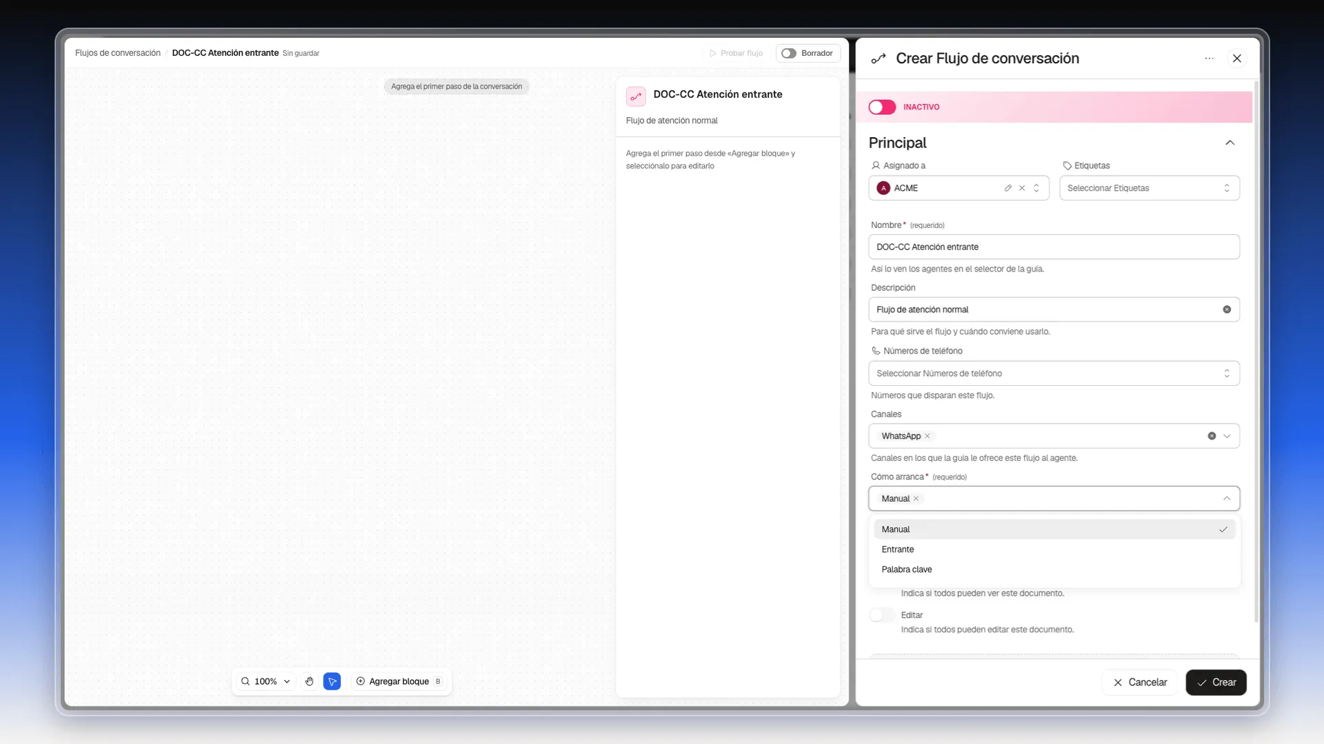Remove the WhatsApp channel tag
The width and height of the screenshot is (1324, 744).
(x=927, y=436)
